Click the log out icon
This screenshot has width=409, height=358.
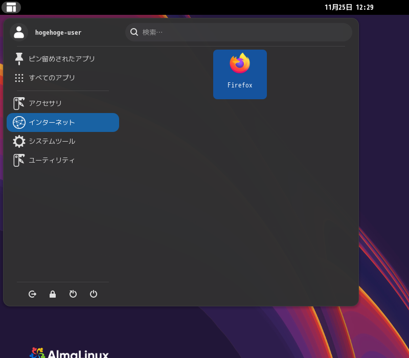coord(32,294)
